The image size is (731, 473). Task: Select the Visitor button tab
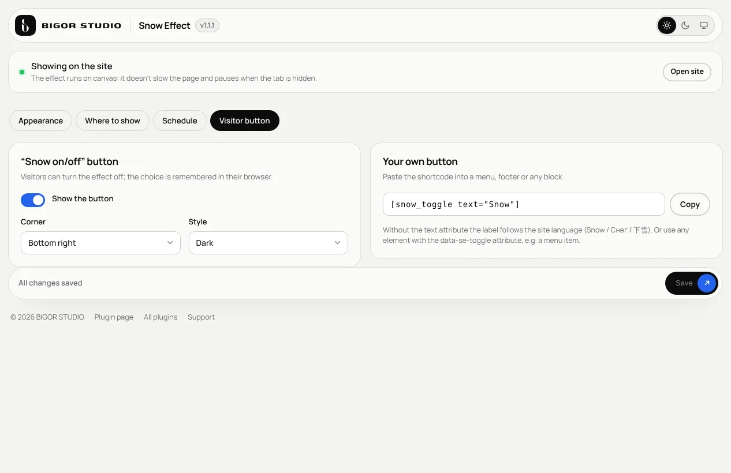click(245, 121)
